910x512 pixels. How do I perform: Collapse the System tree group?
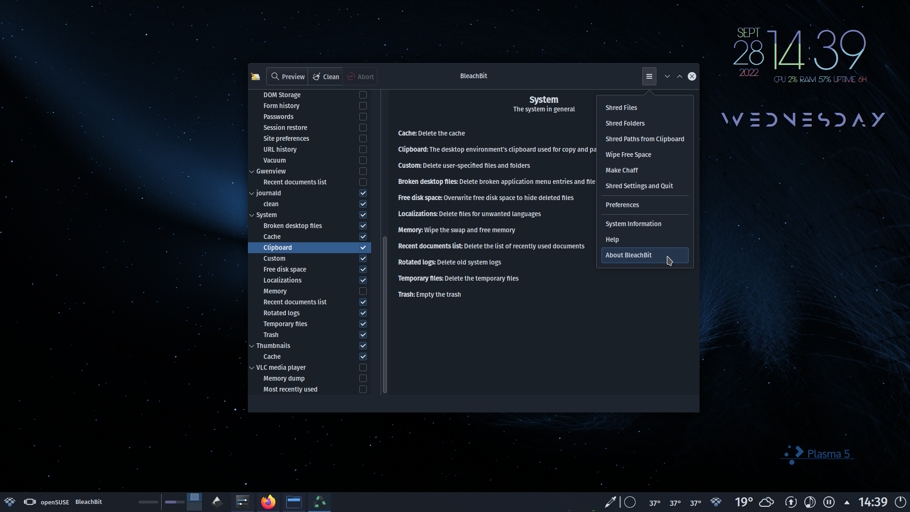[x=252, y=215]
